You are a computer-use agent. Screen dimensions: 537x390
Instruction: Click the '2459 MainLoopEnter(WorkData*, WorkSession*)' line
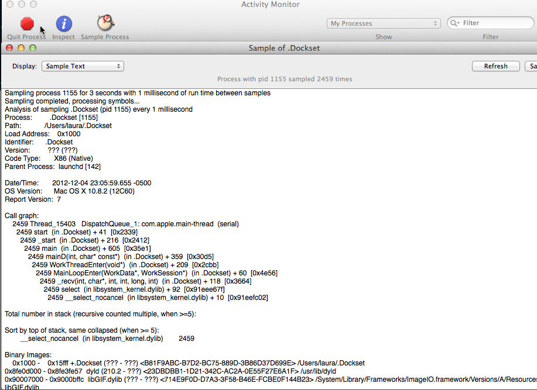coord(156,274)
